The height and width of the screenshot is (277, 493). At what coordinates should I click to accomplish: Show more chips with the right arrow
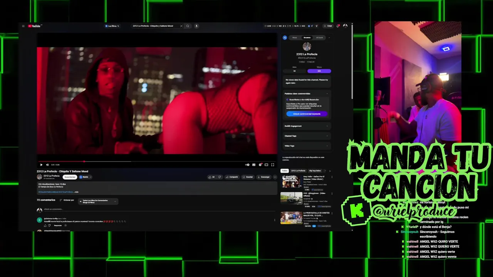click(330, 171)
